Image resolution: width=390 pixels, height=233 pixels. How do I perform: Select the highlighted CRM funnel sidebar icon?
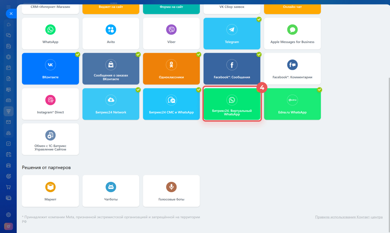(9, 111)
